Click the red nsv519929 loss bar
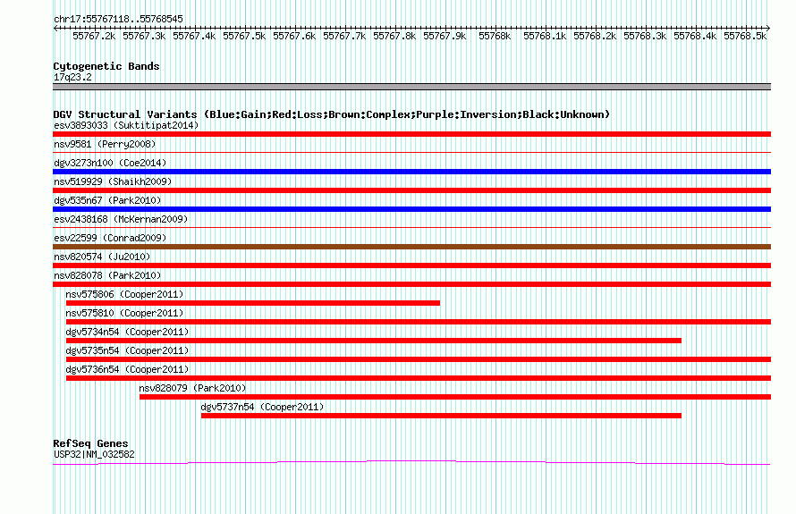 pyautogui.click(x=411, y=190)
